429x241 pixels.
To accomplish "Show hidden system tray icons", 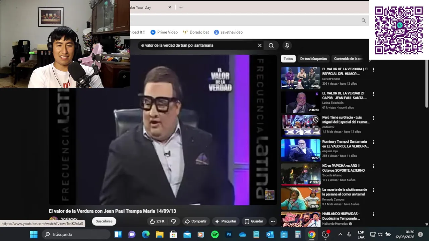I will (x=340, y=235).
